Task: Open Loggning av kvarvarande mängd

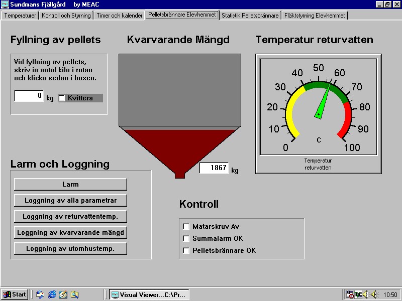Action: [x=70, y=232]
